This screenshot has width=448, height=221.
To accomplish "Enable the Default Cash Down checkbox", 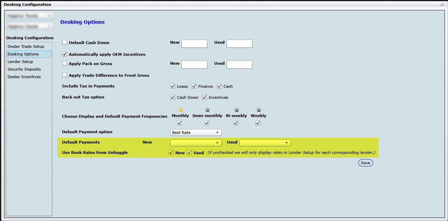I will pos(65,43).
